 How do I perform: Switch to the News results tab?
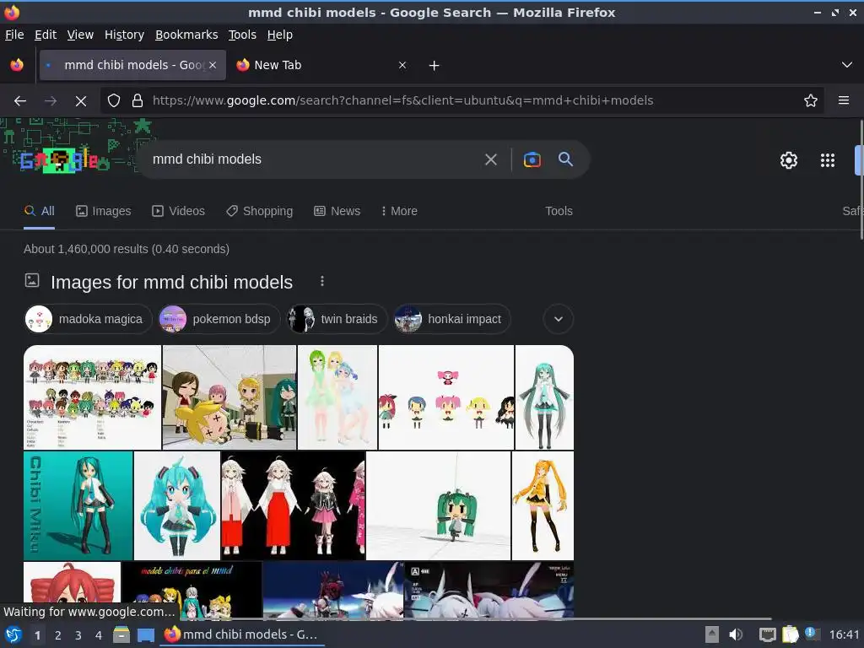[x=337, y=211]
